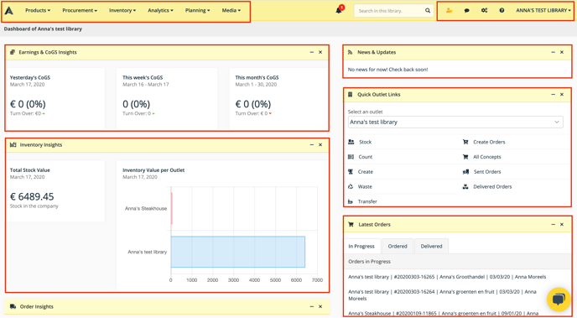Collapse the Order Insights panel
The image size is (577, 318).
312,306
